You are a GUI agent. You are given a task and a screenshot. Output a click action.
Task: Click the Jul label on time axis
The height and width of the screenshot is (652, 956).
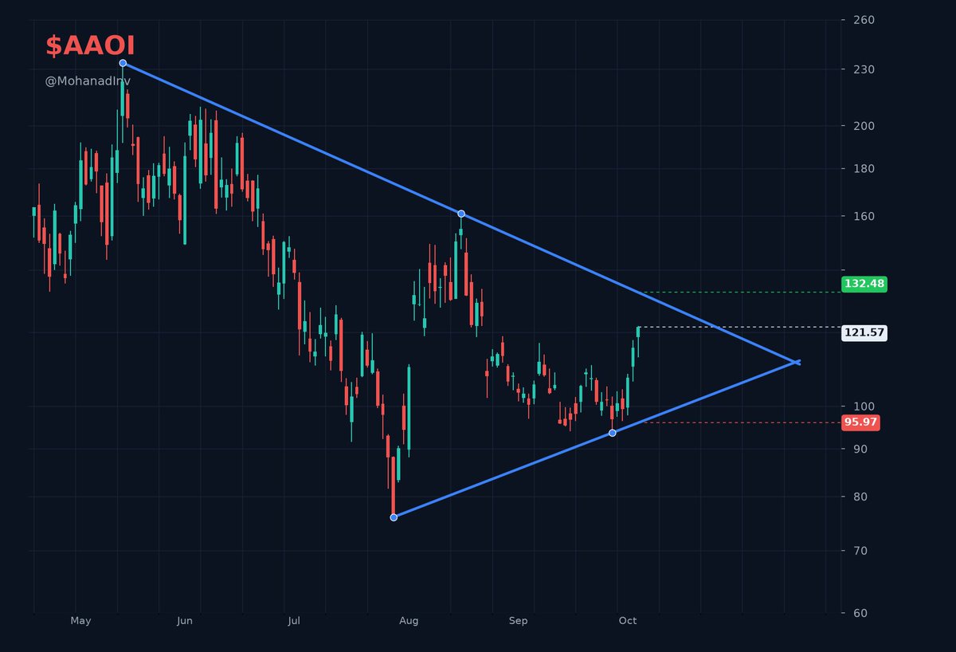pyautogui.click(x=294, y=621)
